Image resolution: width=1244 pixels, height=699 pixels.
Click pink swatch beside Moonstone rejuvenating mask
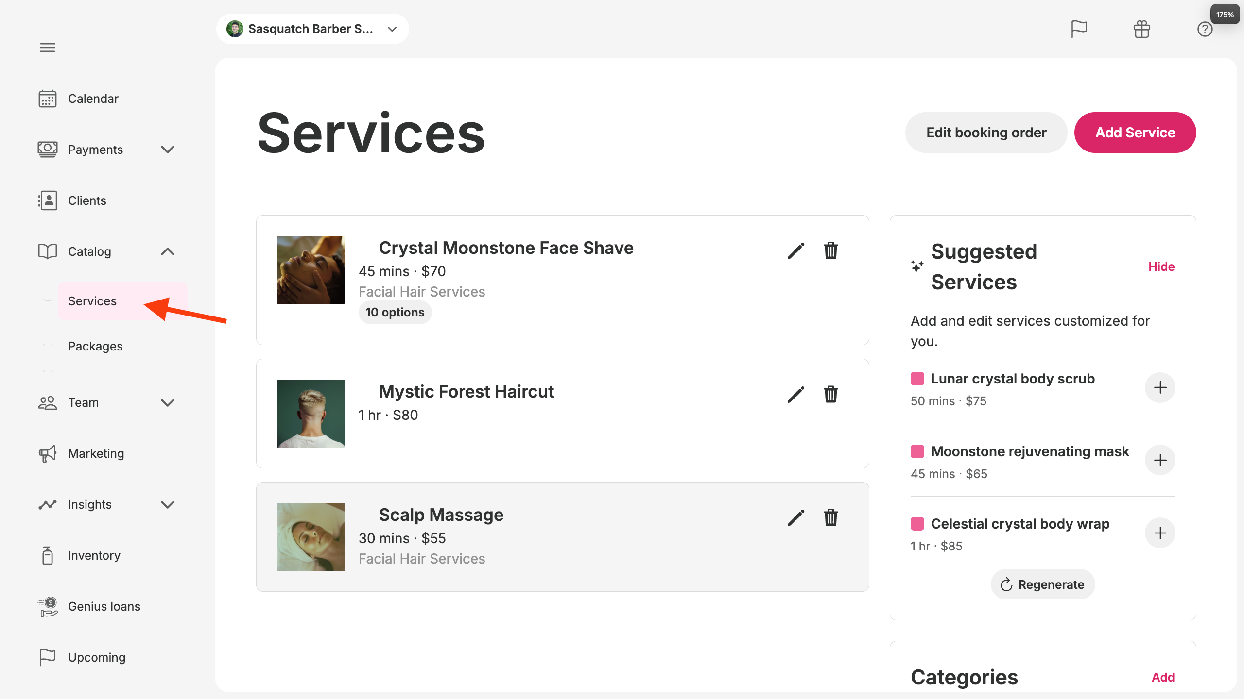pyautogui.click(x=917, y=451)
